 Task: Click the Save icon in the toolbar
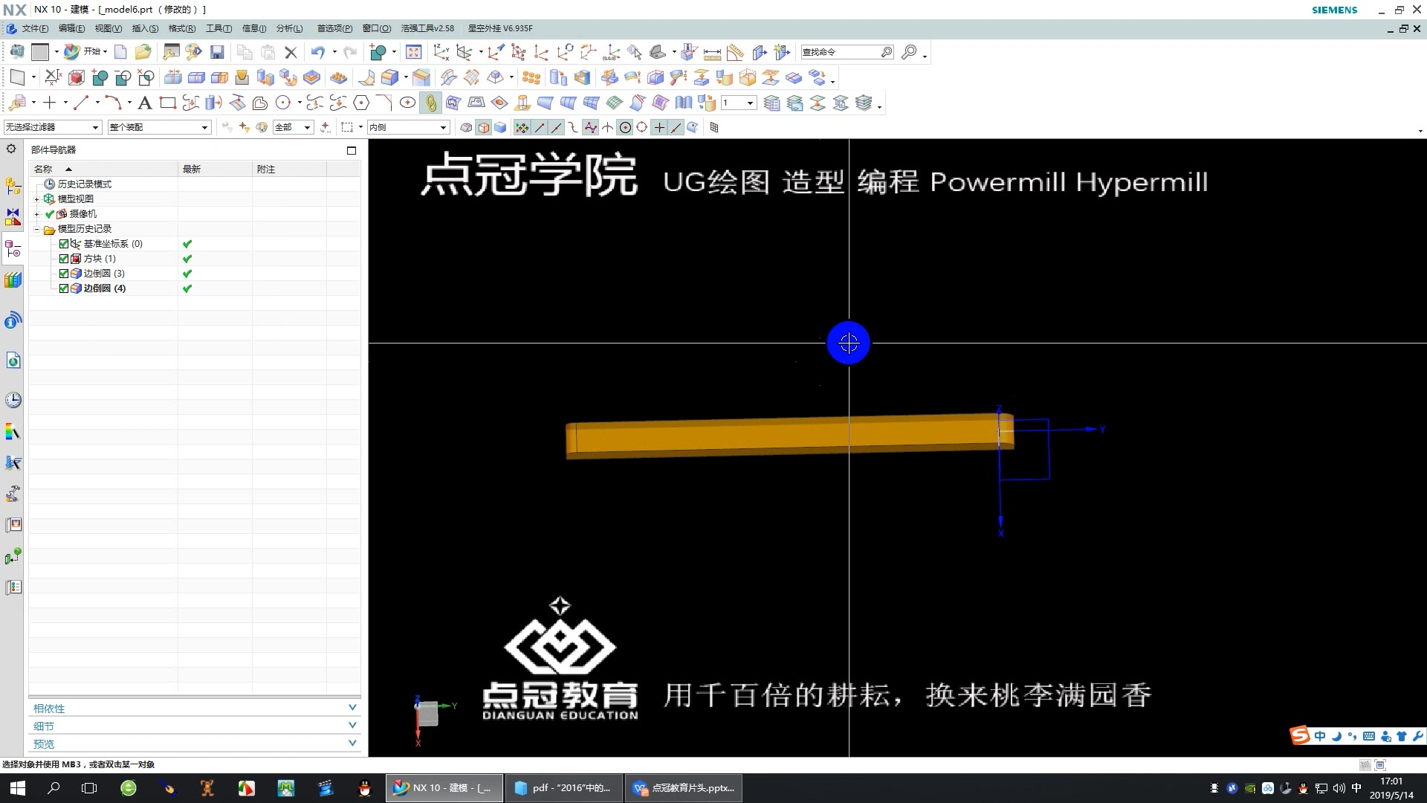coord(218,52)
